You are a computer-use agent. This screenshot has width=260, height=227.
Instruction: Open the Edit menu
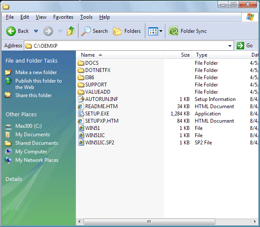pyautogui.click(x=25, y=17)
